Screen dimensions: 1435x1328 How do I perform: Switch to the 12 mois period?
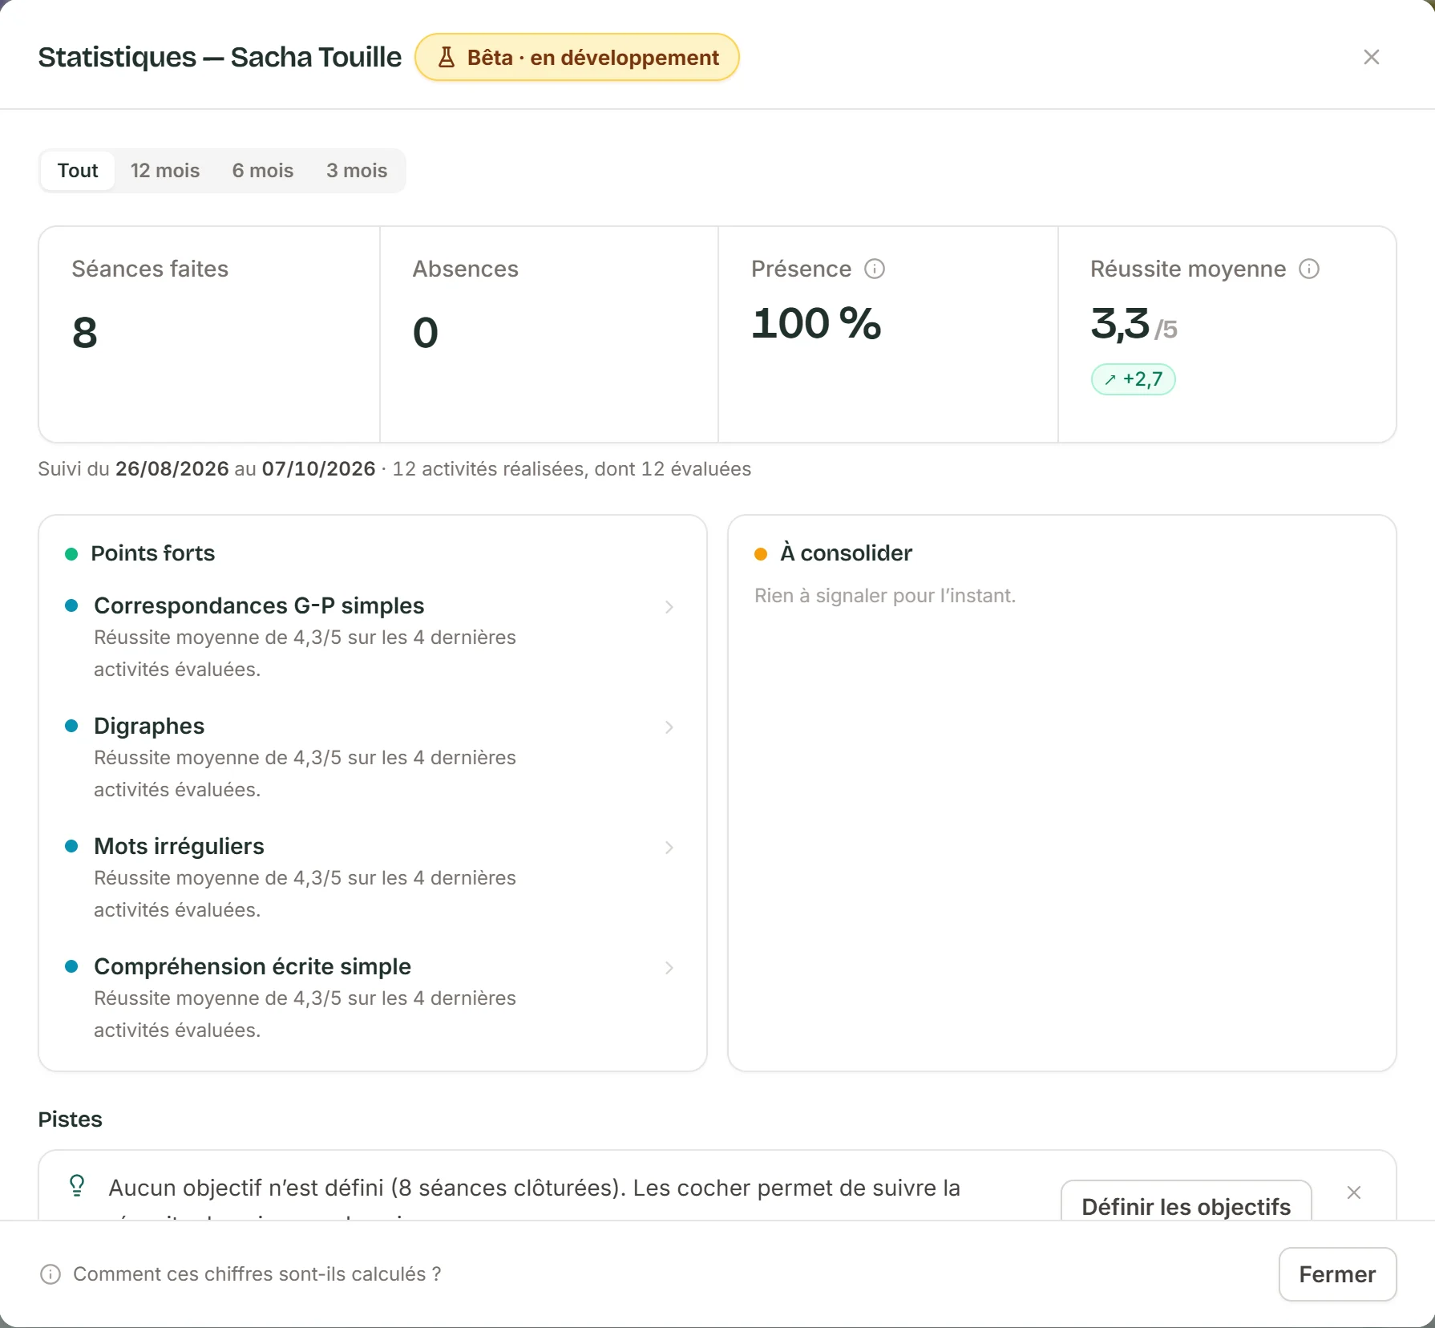click(165, 171)
